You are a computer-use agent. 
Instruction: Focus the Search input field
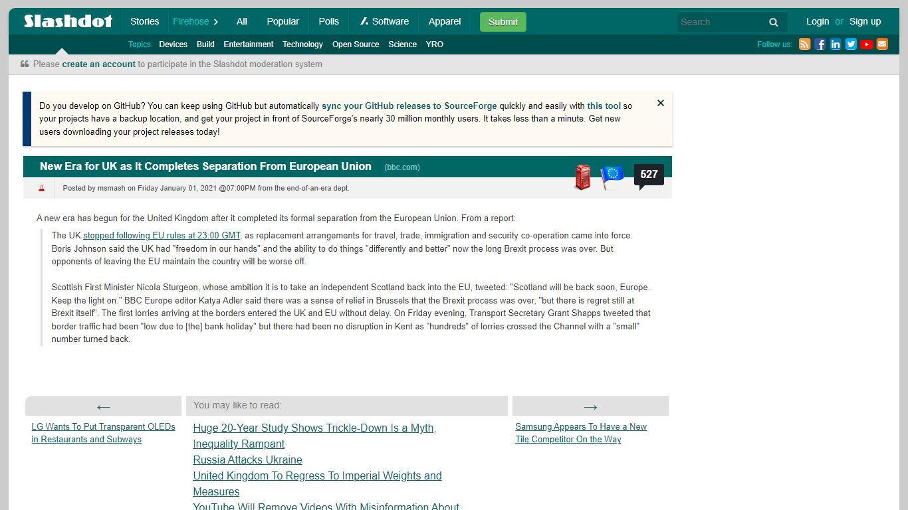pyautogui.click(x=721, y=22)
